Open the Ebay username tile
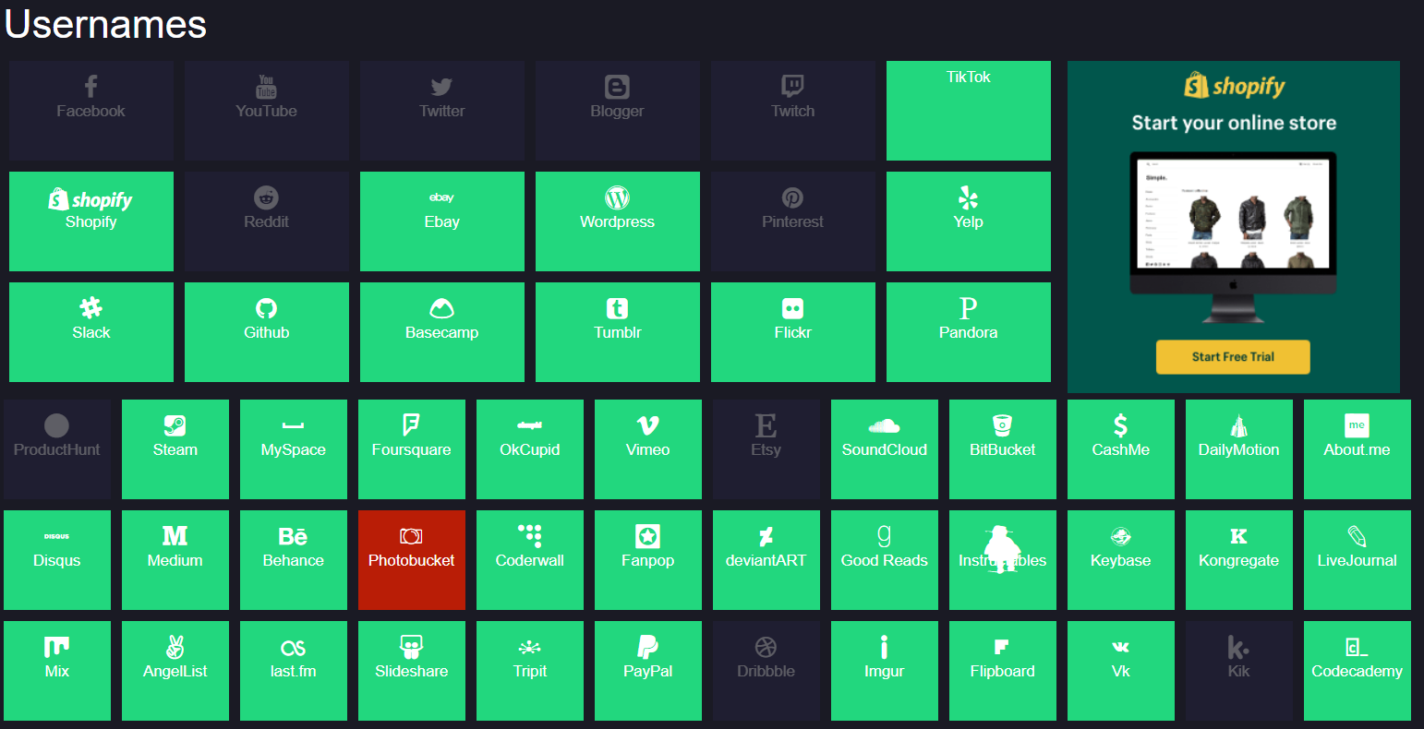The image size is (1424, 729). pyautogui.click(x=441, y=221)
